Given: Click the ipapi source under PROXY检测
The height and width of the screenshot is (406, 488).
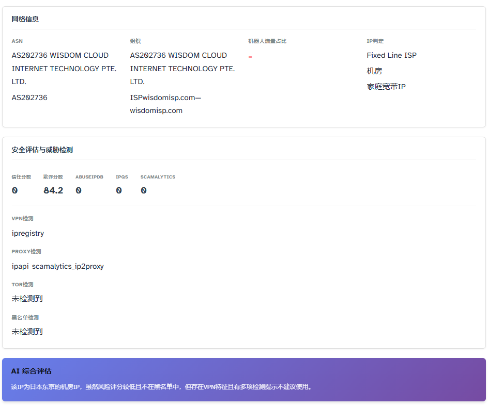Looking at the screenshot, I should coord(20,266).
